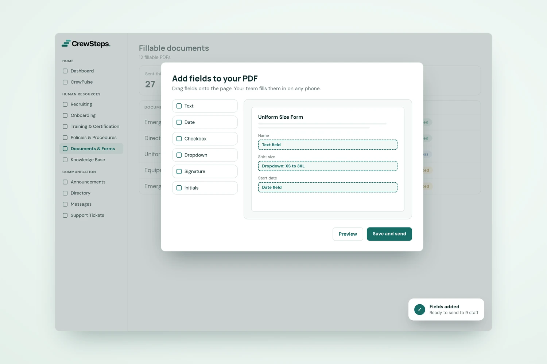This screenshot has height=364, width=547.
Task: Click the Onboarding sidebar icon
Action: pos(65,115)
